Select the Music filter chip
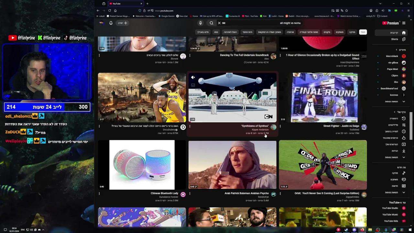The width and height of the screenshot is (414, 233). (352, 32)
